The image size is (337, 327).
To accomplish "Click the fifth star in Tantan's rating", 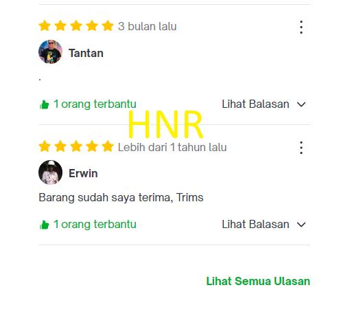I will tap(108, 25).
